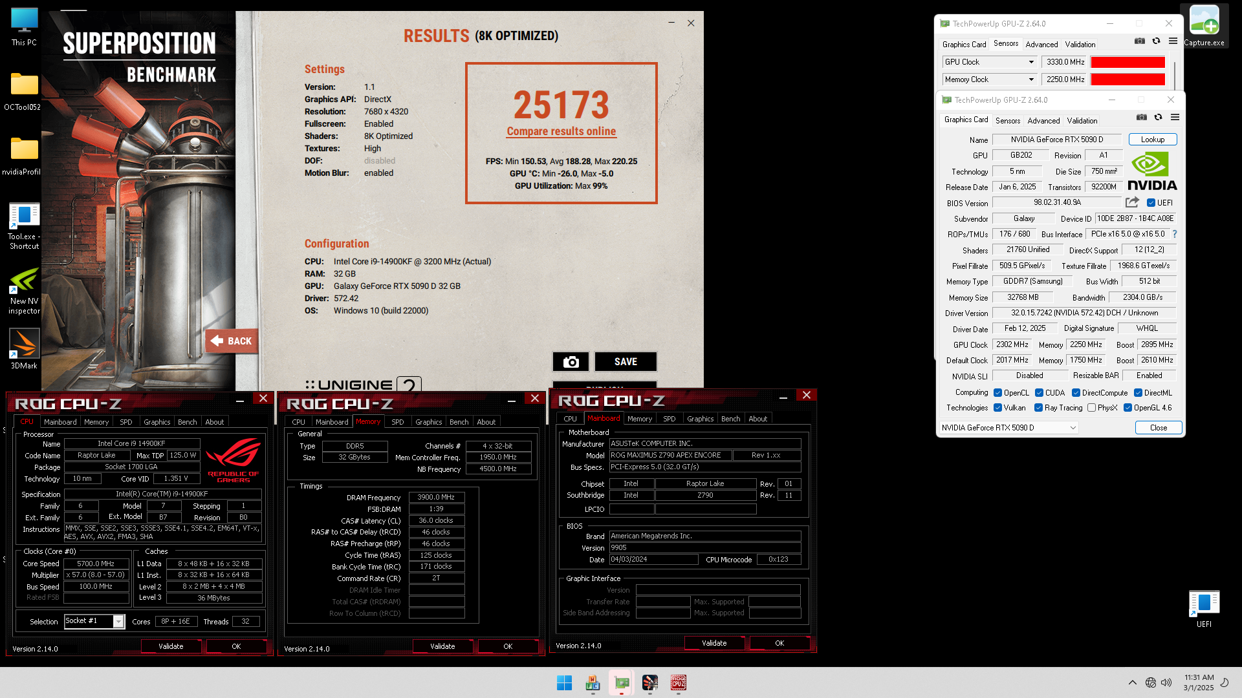
Task: Open New NV inspector desktop shortcut
Action: click(24, 291)
